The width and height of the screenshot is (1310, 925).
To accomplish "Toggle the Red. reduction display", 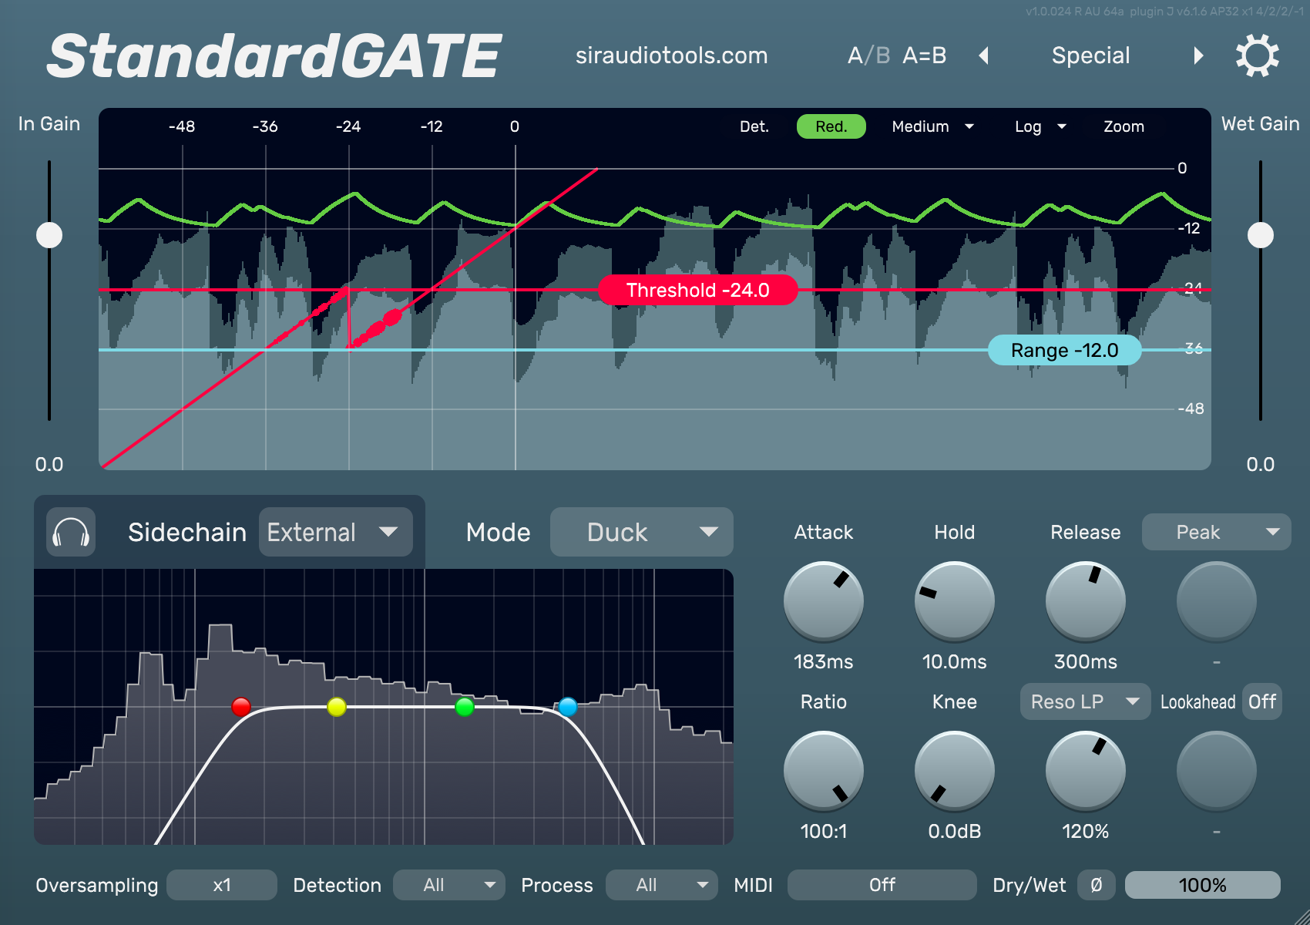I will pos(831,126).
